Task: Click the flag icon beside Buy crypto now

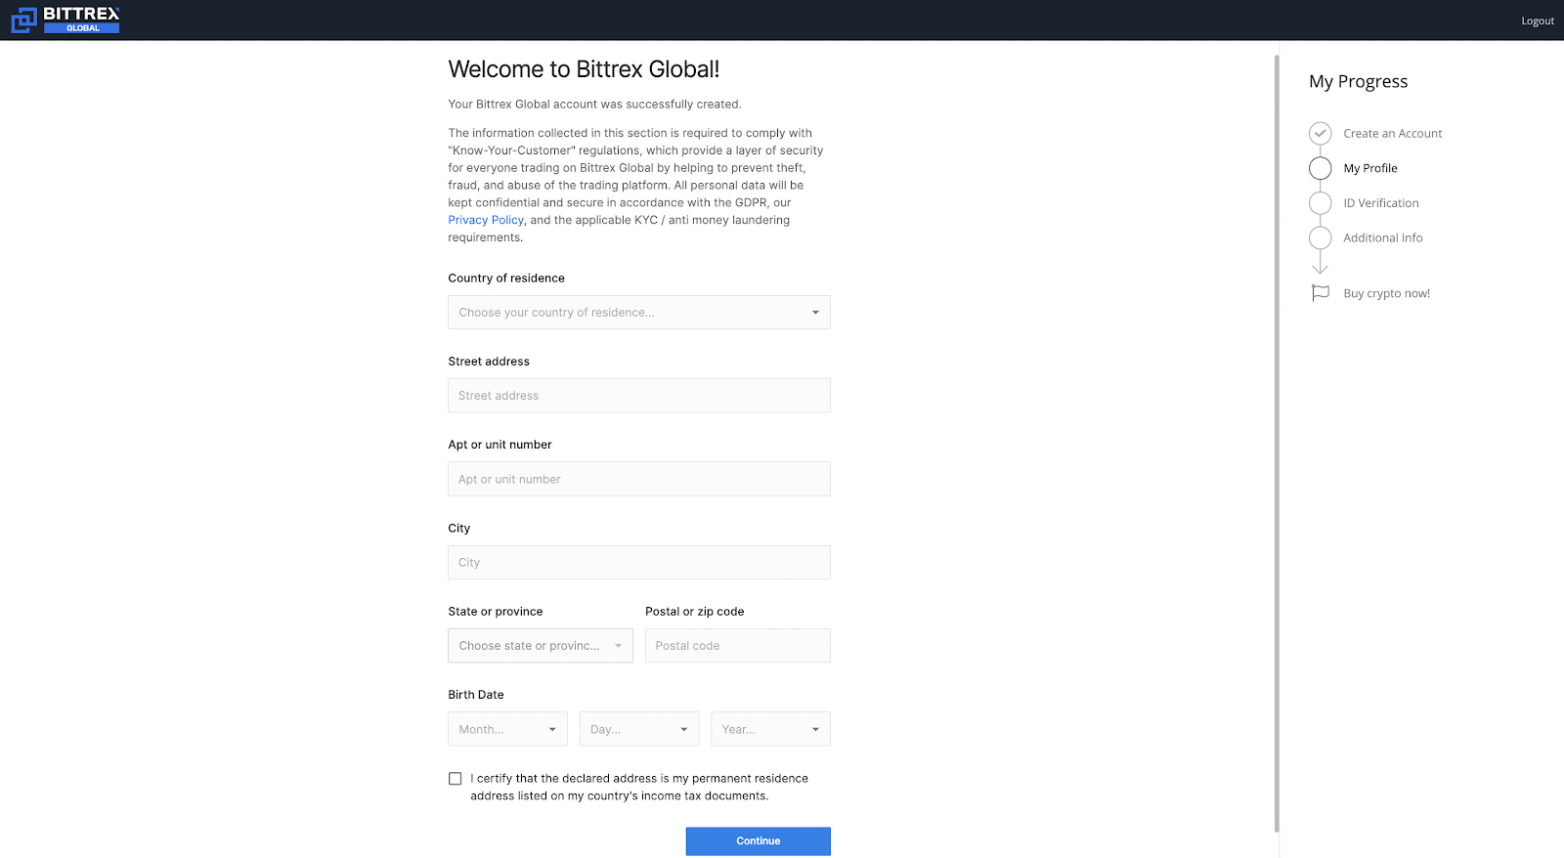Action: click(1320, 293)
